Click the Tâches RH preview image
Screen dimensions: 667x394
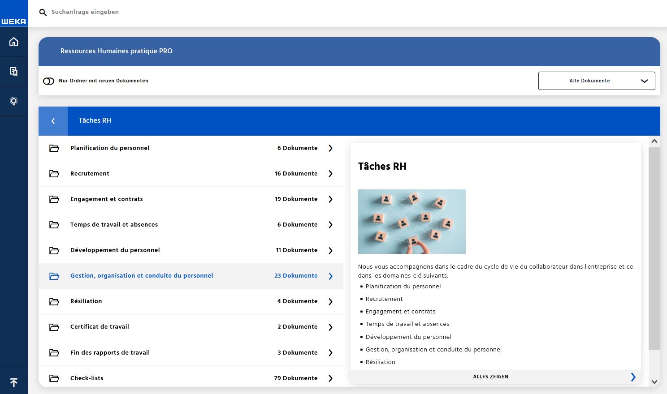[x=411, y=222]
